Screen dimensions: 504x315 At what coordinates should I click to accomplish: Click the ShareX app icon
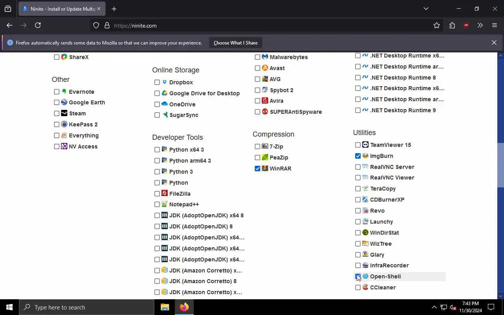pyautogui.click(x=64, y=57)
